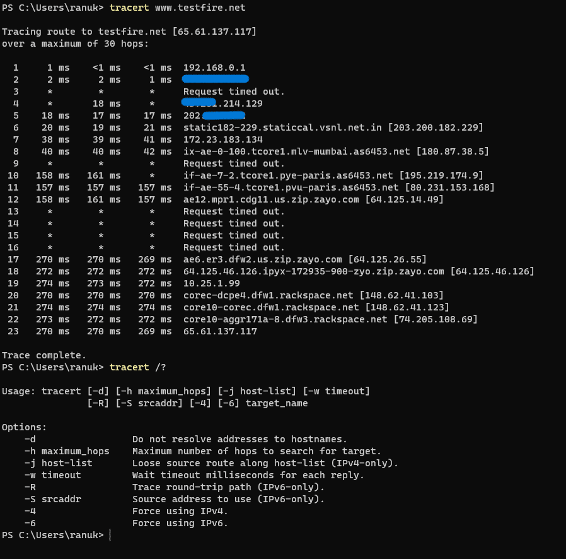Click hop 19 address '10.25.1.99'
566x559 pixels.
click(212, 283)
